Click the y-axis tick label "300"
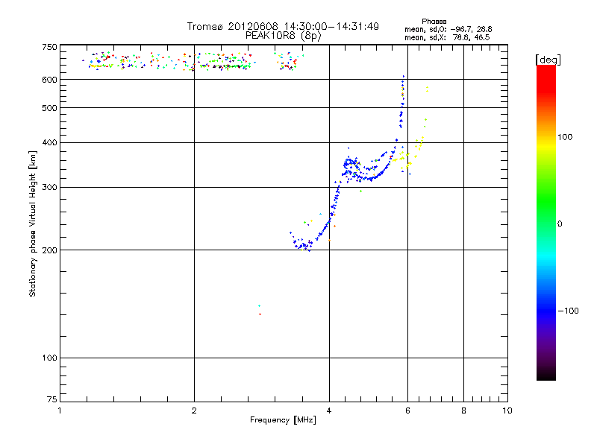597x447 pixels. pyautogui.click(x=49, y=188)
